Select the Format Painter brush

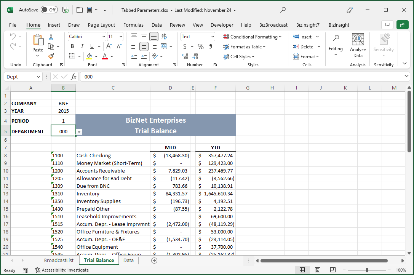(51, 56)
